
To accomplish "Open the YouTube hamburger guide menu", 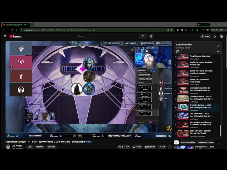I will (5, 36).
